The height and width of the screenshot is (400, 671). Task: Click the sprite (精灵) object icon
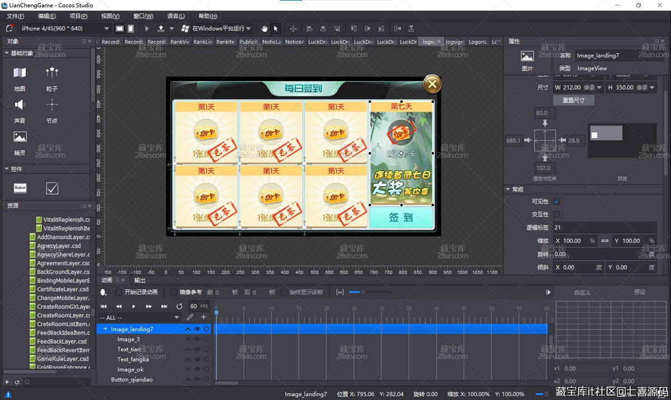coord(20,137)
